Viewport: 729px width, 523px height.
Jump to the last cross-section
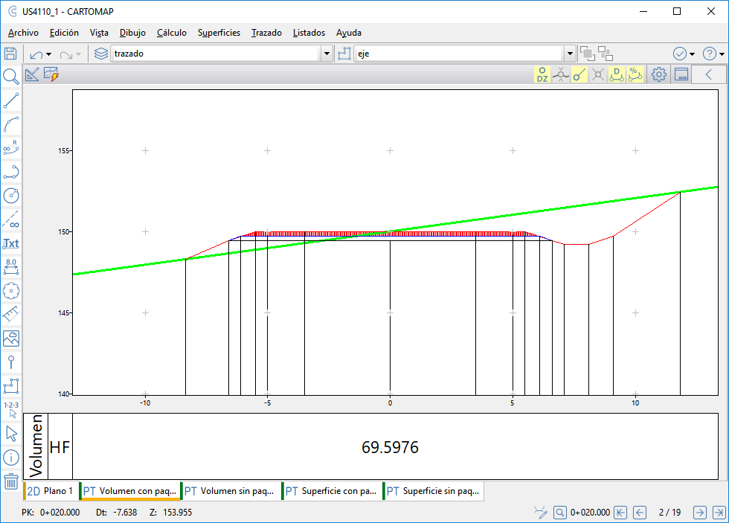click(718, 513)
